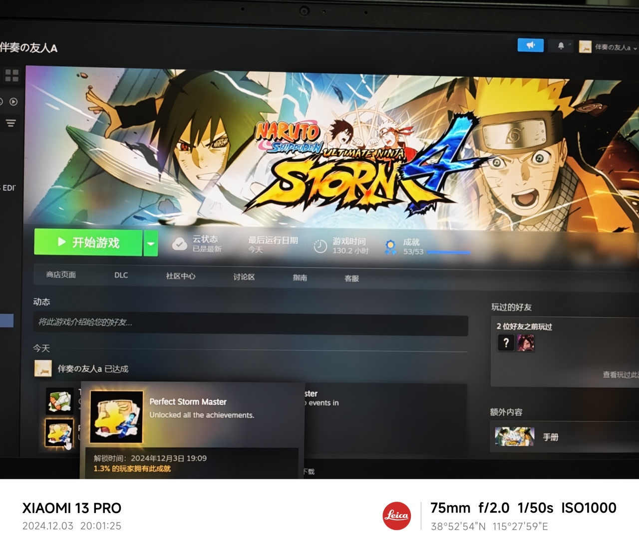
Task: Click the 最后运行日期 今天 label
Action: pyautogui.click(x=273, y=245)
